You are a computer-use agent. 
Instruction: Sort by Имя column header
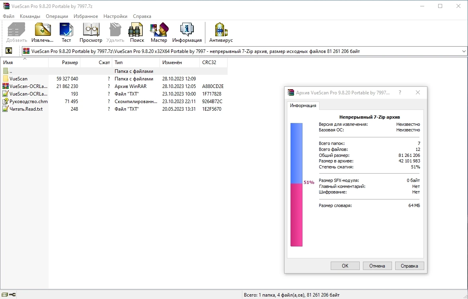[x=24, y=63]
